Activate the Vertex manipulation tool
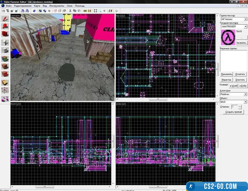248x191 pixels. point(5,91)
